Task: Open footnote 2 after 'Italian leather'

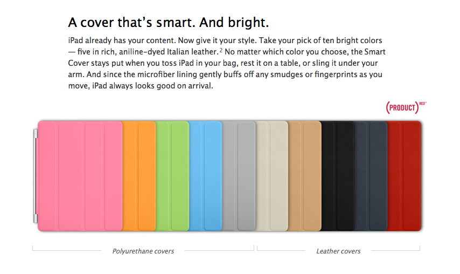Action: 221,50
